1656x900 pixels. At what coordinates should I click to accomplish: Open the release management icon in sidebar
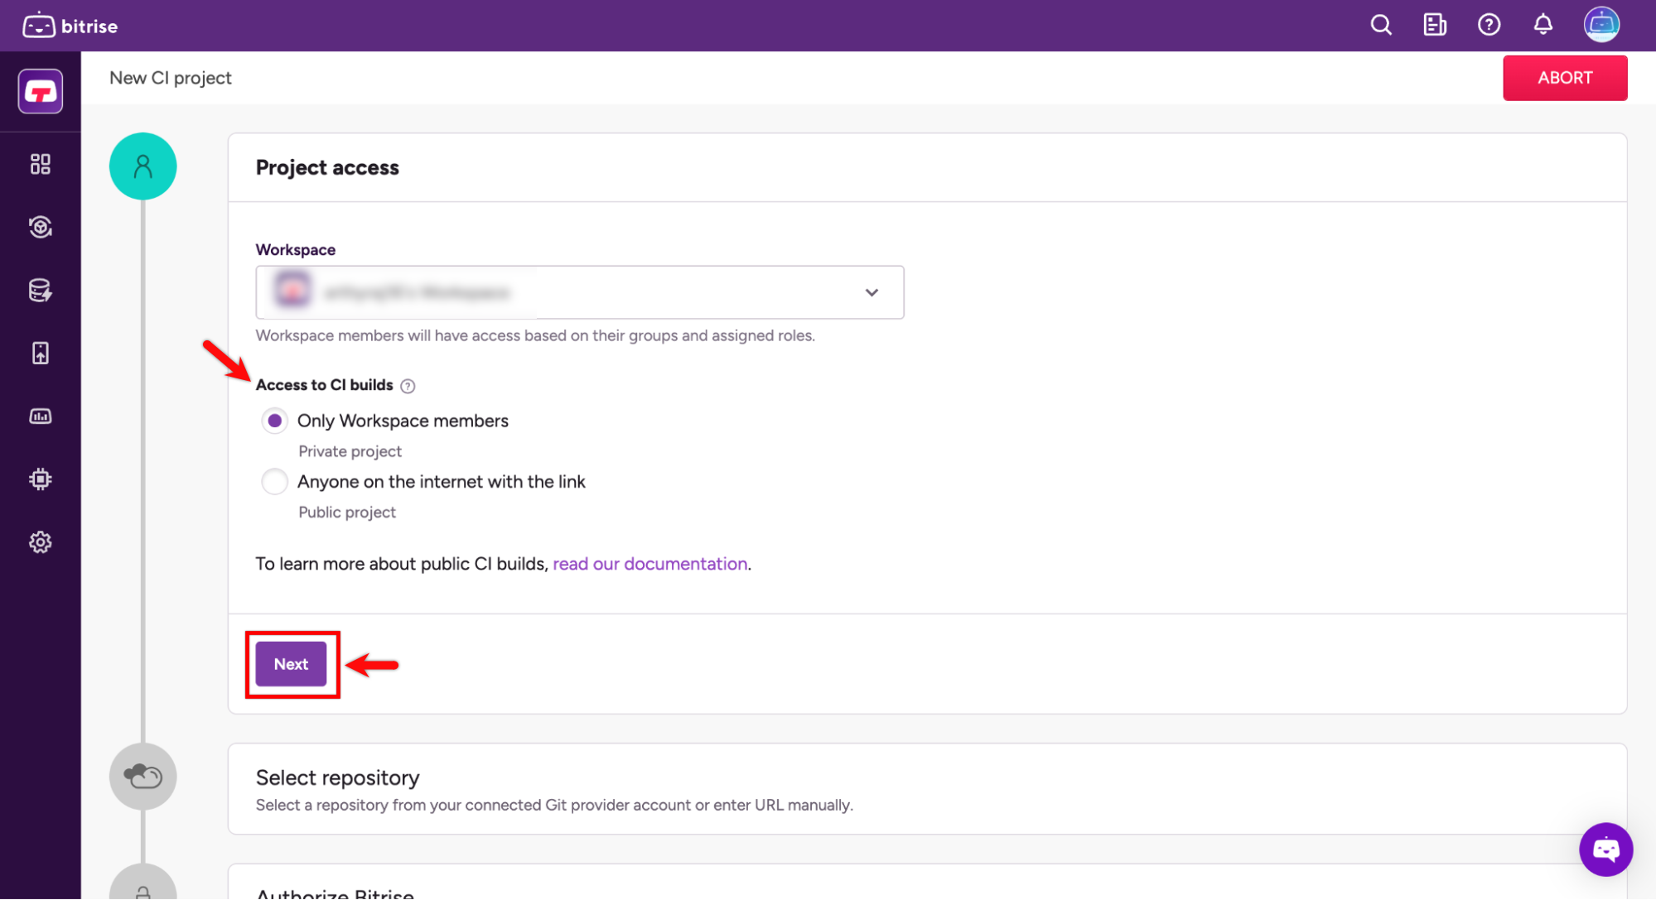pyautogui.click(x=41, y=227)
